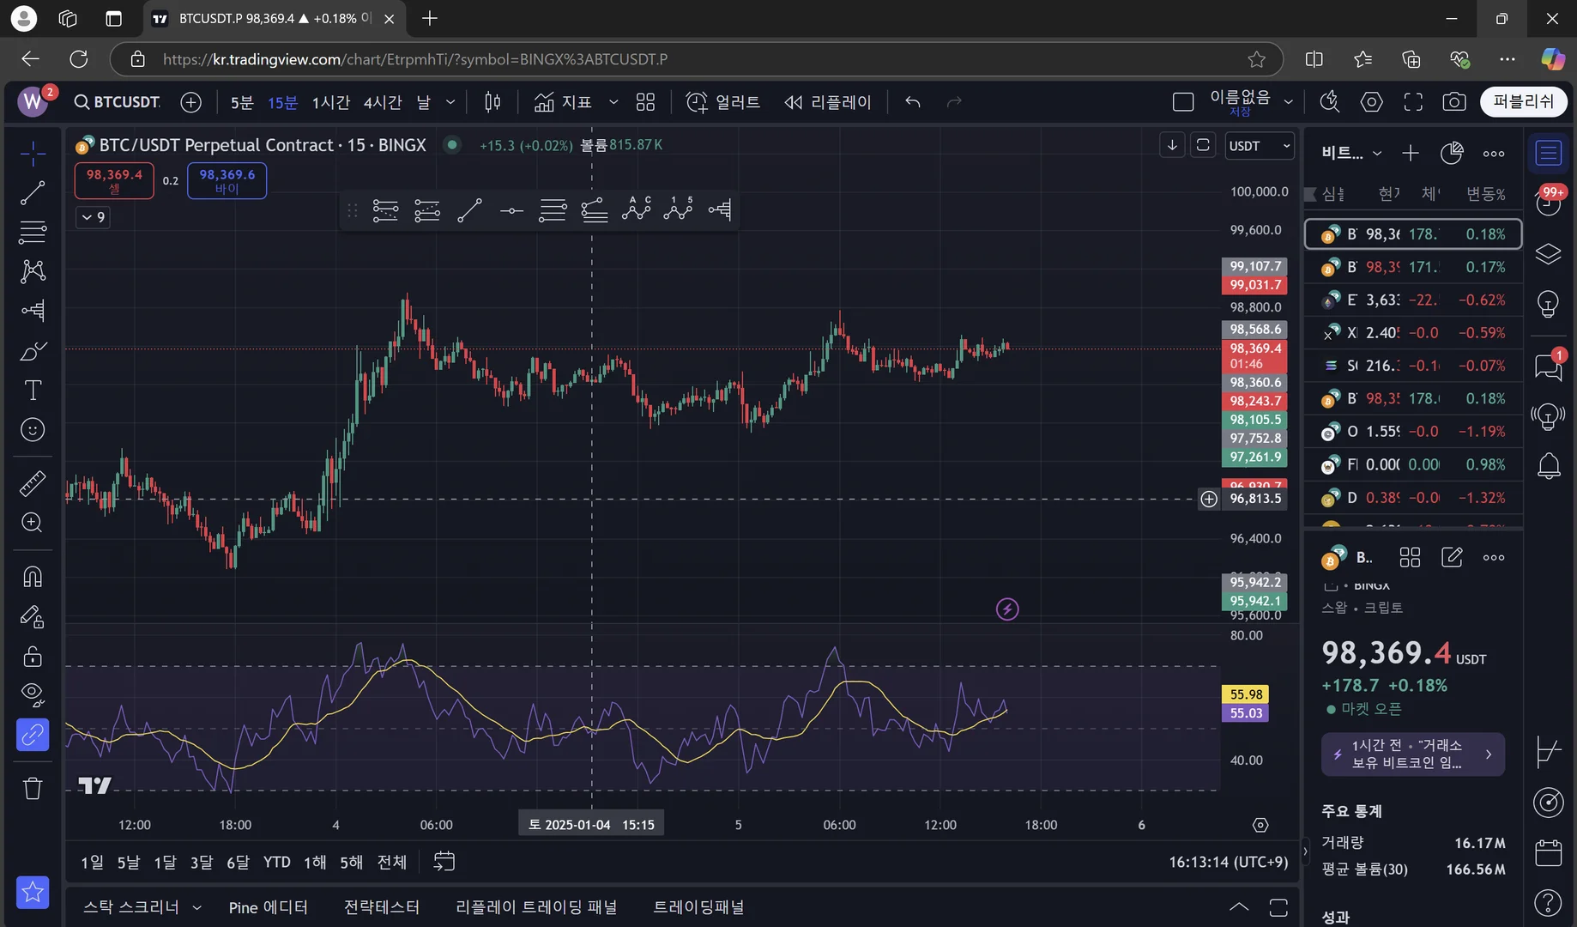
Task: Toggle the favorites drawing toolbar star
Action: pyautogui.click(x=33, y=893)
